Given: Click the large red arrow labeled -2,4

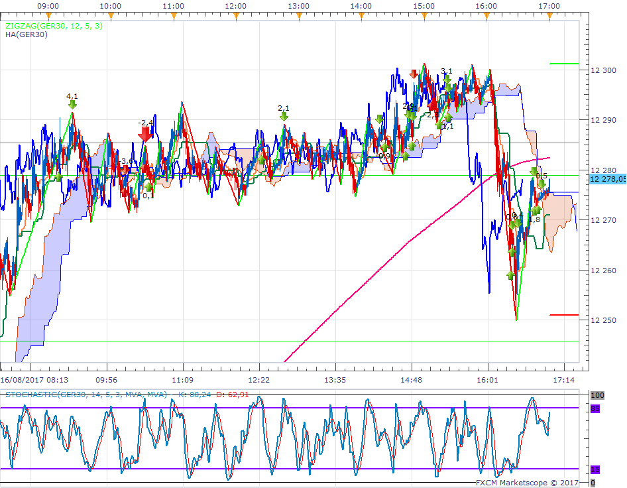Looking at the screenshot, I should 145,133.
